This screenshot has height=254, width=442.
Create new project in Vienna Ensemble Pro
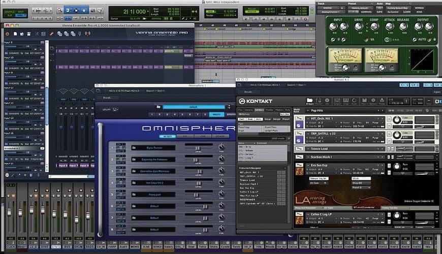coord(15,34)
